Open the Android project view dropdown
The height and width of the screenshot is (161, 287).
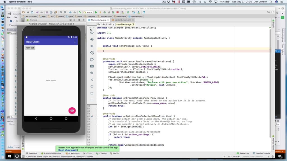(x=32, y=20)
